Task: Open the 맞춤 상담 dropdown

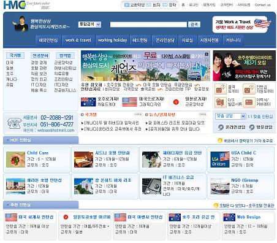Action: point(230,116)
